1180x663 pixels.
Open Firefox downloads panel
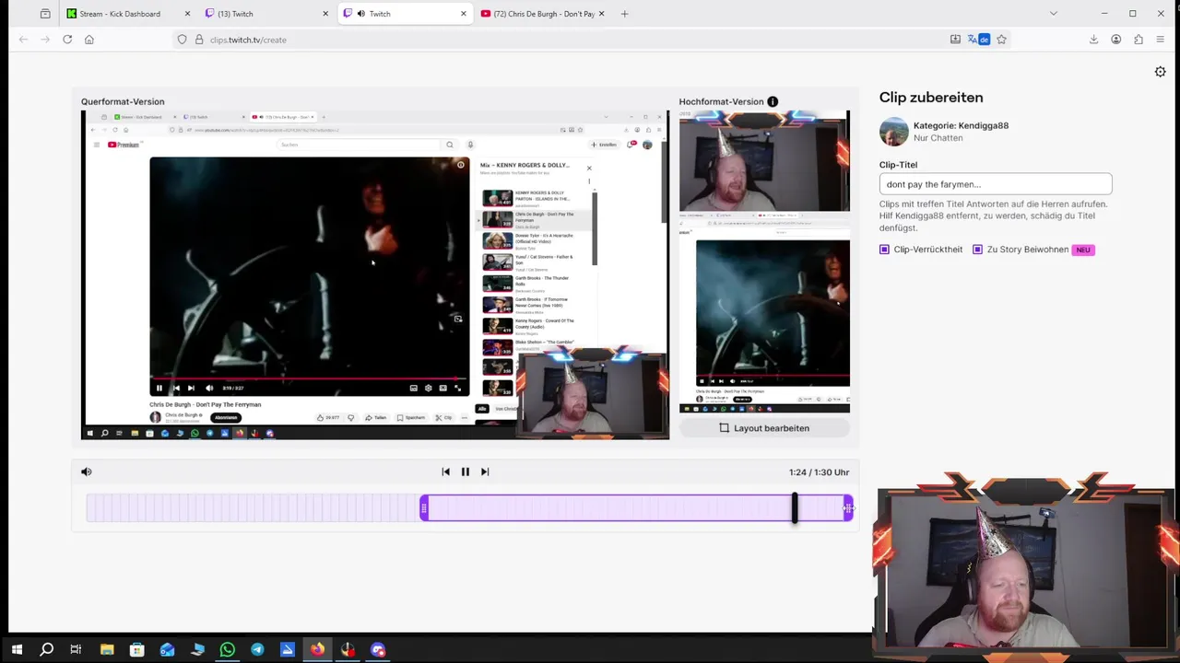point(1093,40)
